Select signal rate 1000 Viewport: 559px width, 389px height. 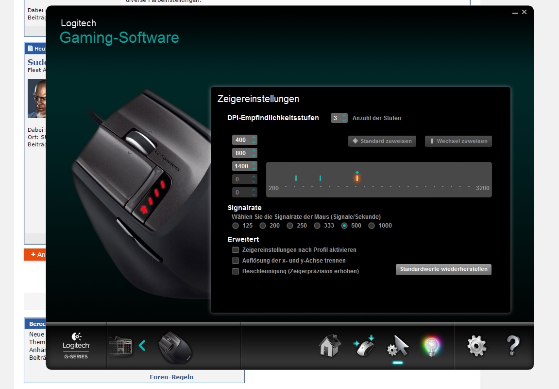pos(372,226)
